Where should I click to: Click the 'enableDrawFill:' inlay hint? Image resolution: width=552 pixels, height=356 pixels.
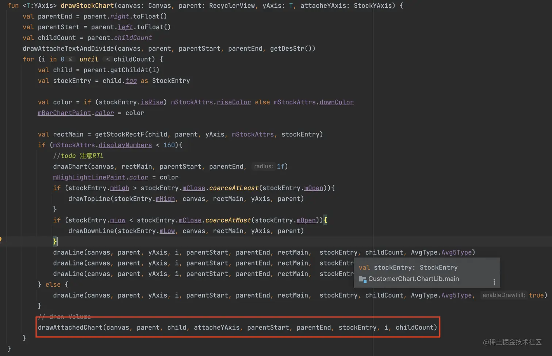coord(504,295)
